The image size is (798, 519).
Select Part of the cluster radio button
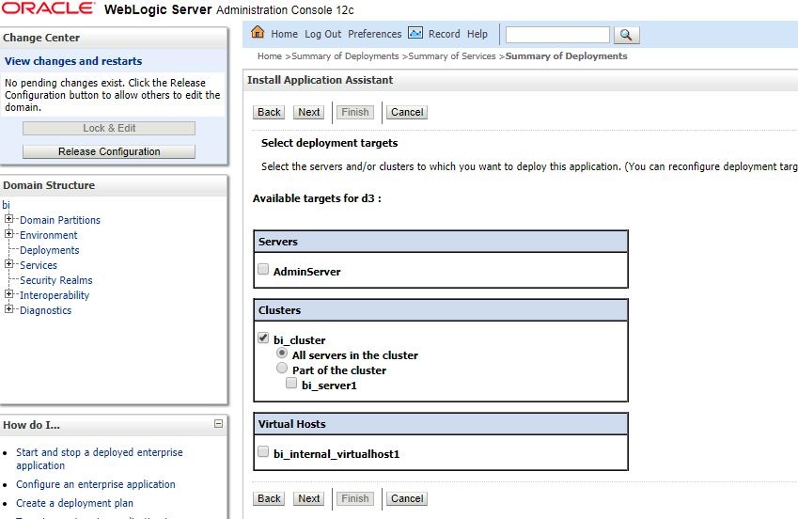(281, 368)
